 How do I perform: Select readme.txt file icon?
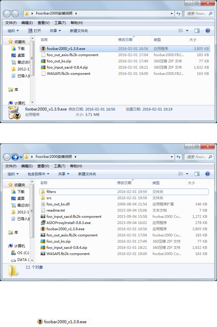click(x=43, y=210)
